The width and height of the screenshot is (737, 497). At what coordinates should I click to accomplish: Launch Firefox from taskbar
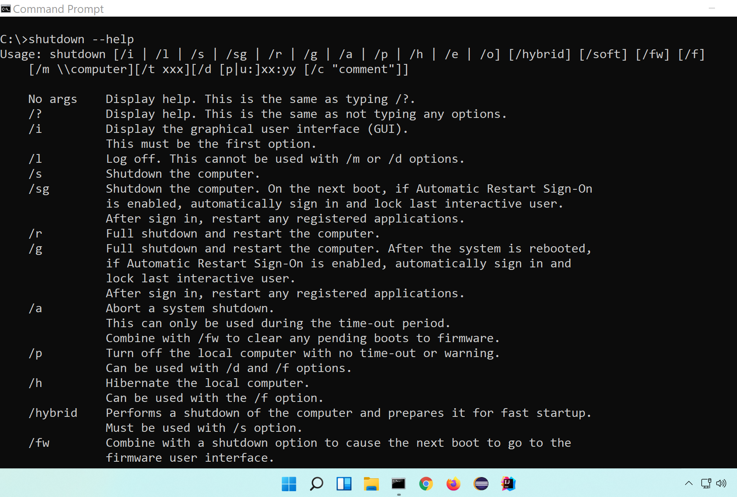point(453,484)
